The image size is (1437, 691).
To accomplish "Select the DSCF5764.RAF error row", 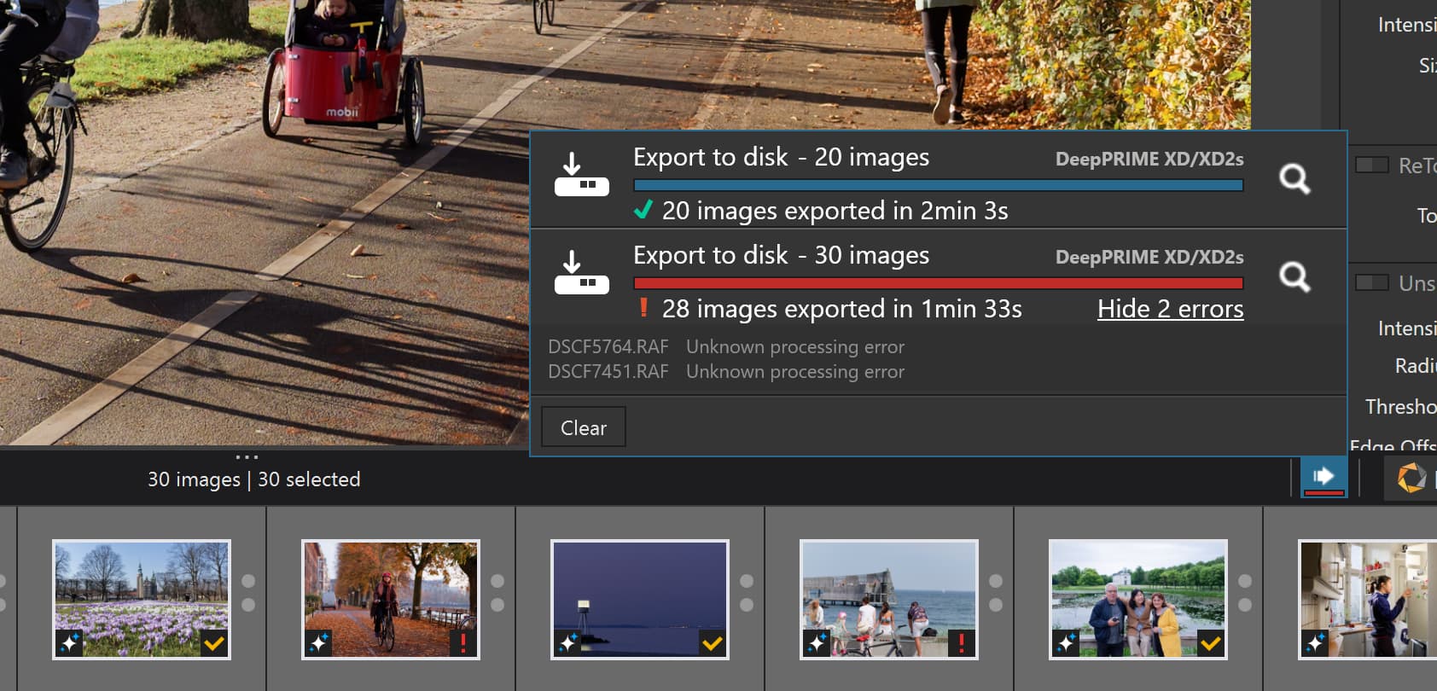I will tap(725, 347).
